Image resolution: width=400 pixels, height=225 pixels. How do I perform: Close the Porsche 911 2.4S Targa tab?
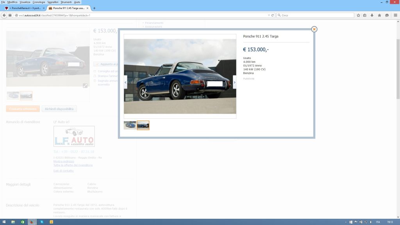(x=87, y=8)
